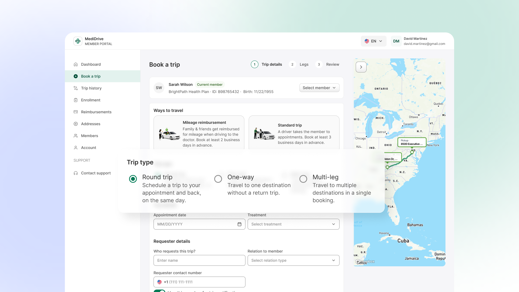Go to Dashboard in the sidebar
Image resolution: width=519 pixels, height=292 pixels.
click(x=103, y=64)
